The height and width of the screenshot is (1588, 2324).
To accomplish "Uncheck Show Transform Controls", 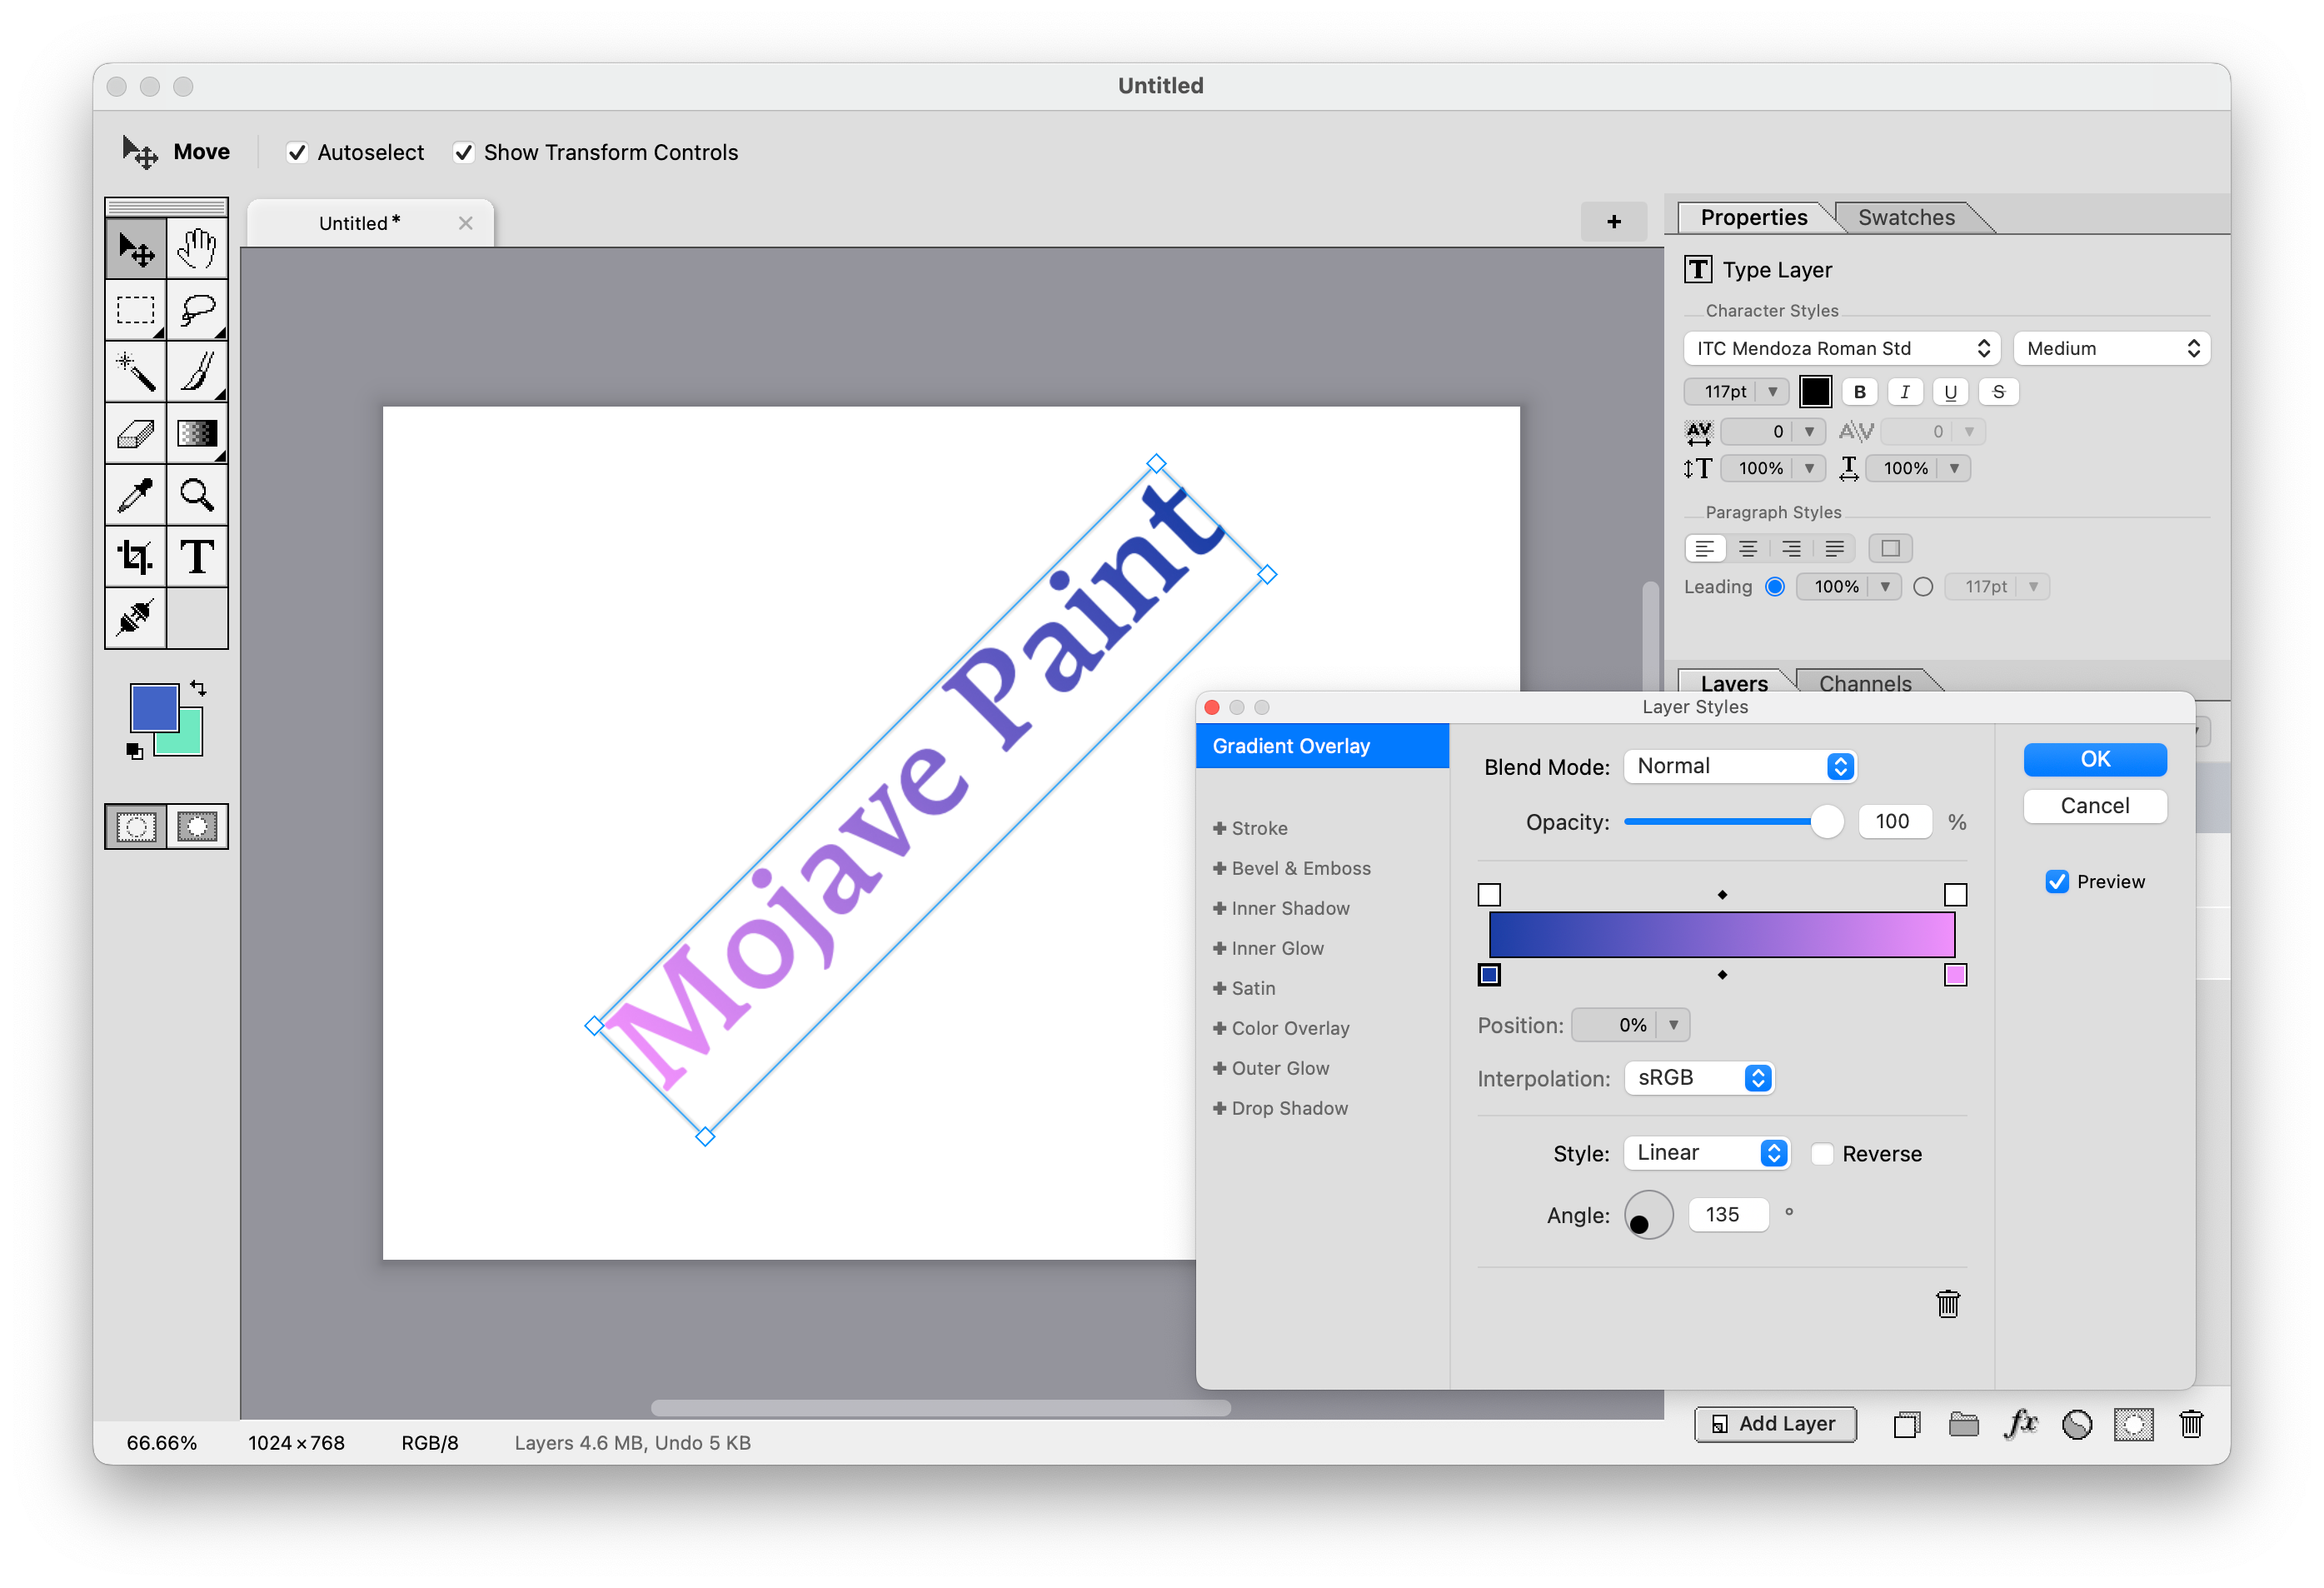I will 463,153.
